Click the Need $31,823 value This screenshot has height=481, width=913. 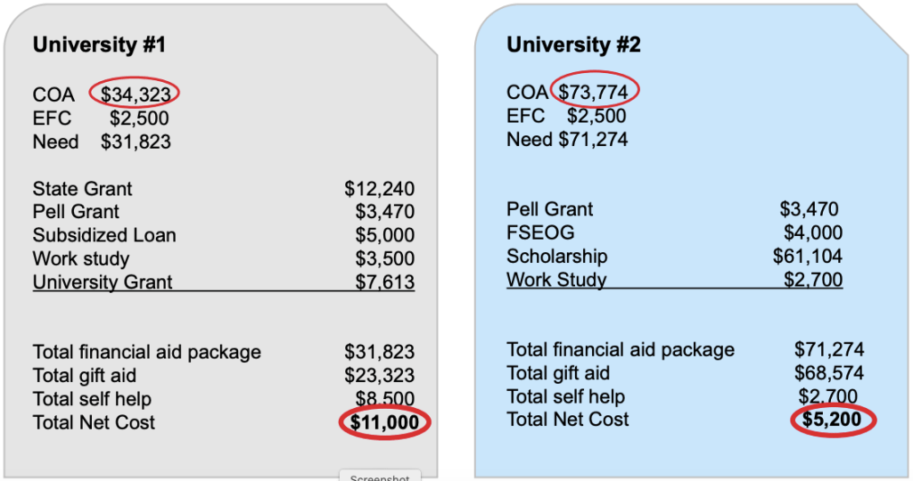[136, 142]
